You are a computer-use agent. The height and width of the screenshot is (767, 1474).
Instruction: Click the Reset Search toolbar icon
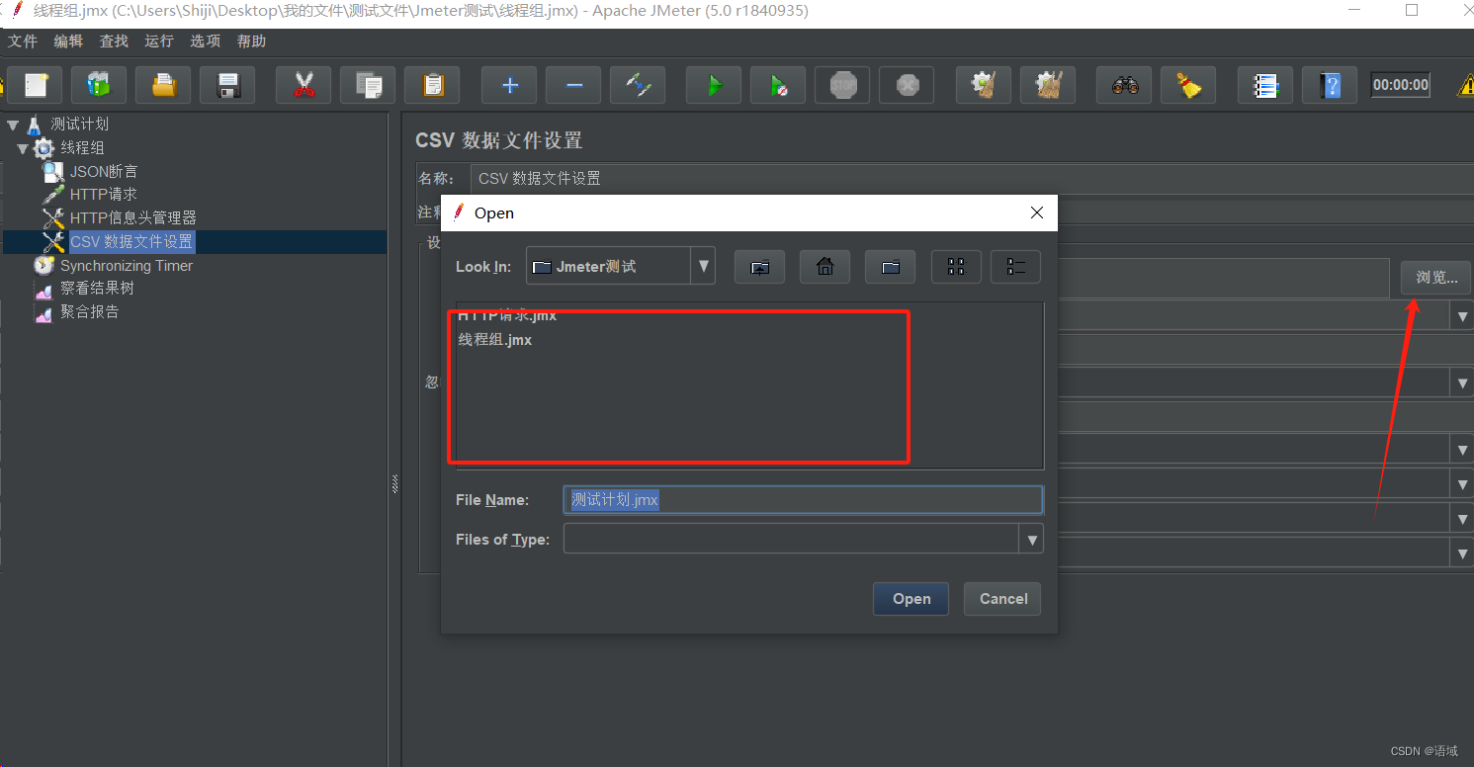[1188, 85]
